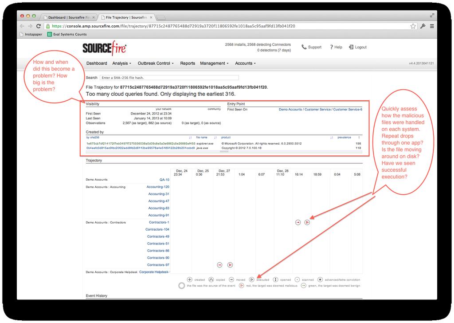Viewport: 454px width, 323px height.
Task: Click the green padlock in the address bar
Action: click(48, 26)
